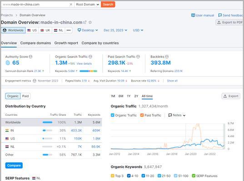Click the IN traffic share bar
244x181 pixels.
tap(47, 130)
